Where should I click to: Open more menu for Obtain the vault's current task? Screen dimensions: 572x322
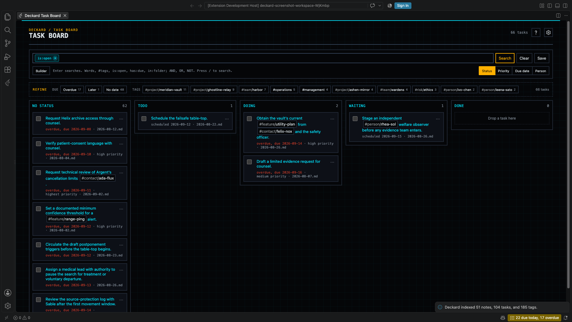(332, 119)
